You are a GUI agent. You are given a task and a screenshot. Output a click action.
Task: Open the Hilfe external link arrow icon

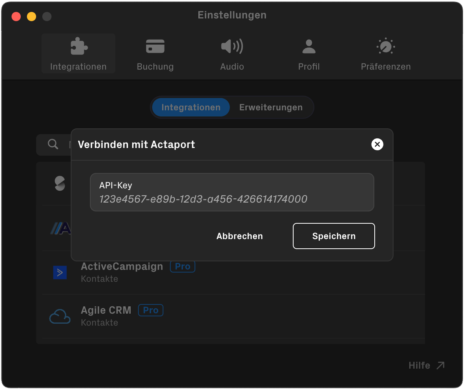click(x=440, y=365)
